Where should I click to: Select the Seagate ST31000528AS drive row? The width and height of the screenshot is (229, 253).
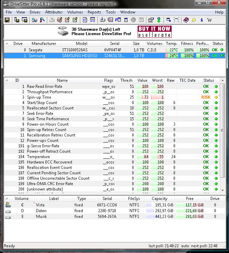click(114, 50)
